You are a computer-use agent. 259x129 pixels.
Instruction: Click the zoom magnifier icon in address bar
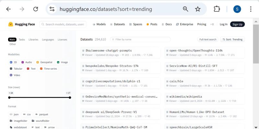pyautogui.click(x=186, y=9)
